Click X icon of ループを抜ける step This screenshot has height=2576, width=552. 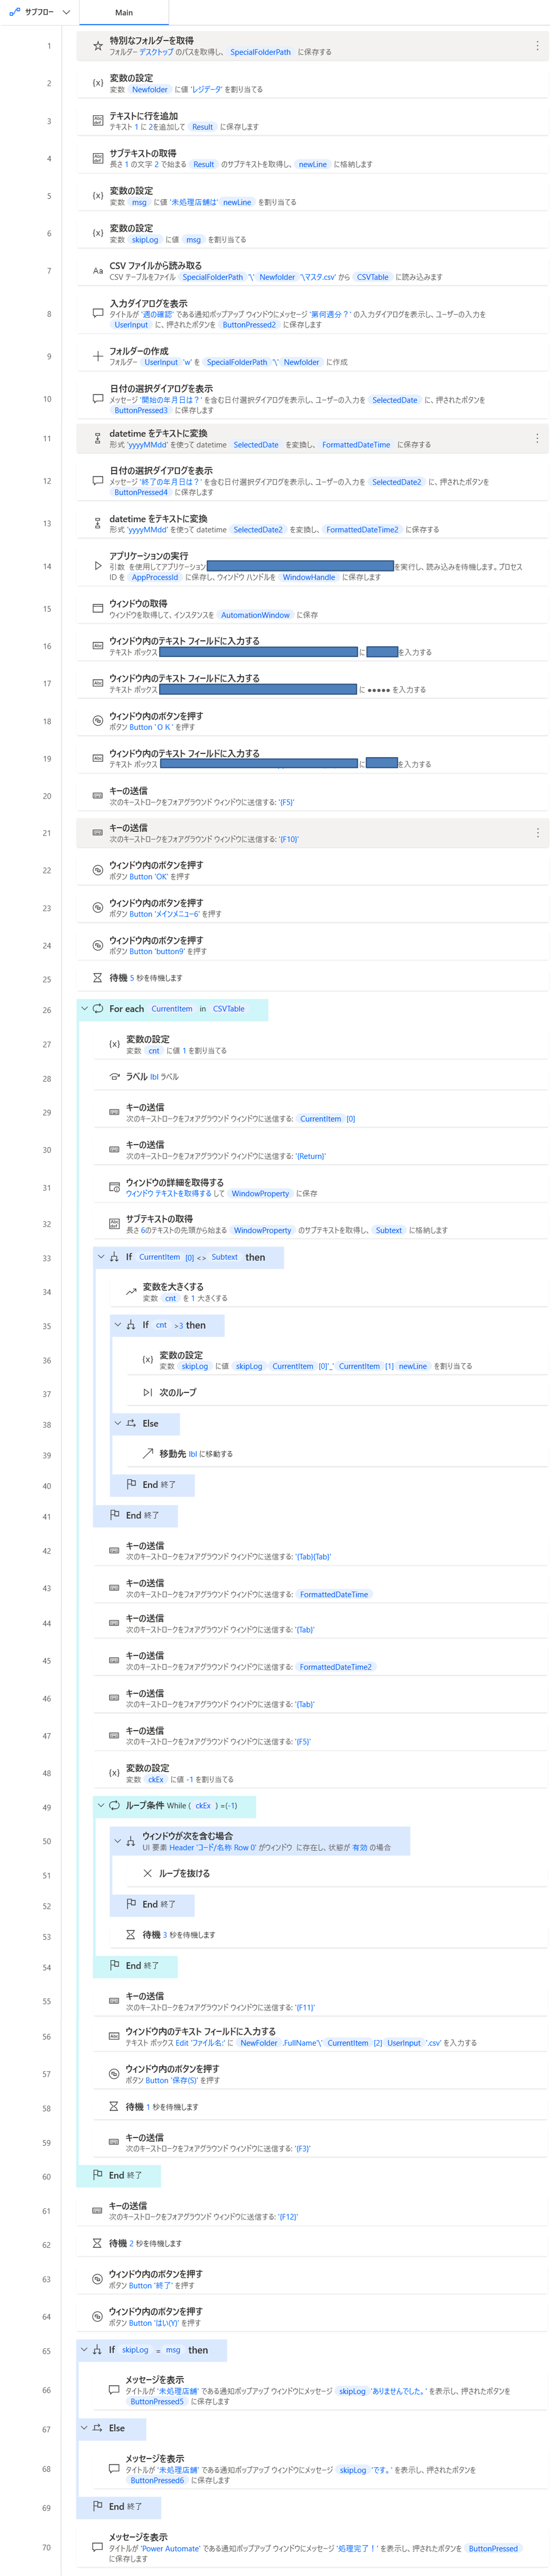point(148,1873)
